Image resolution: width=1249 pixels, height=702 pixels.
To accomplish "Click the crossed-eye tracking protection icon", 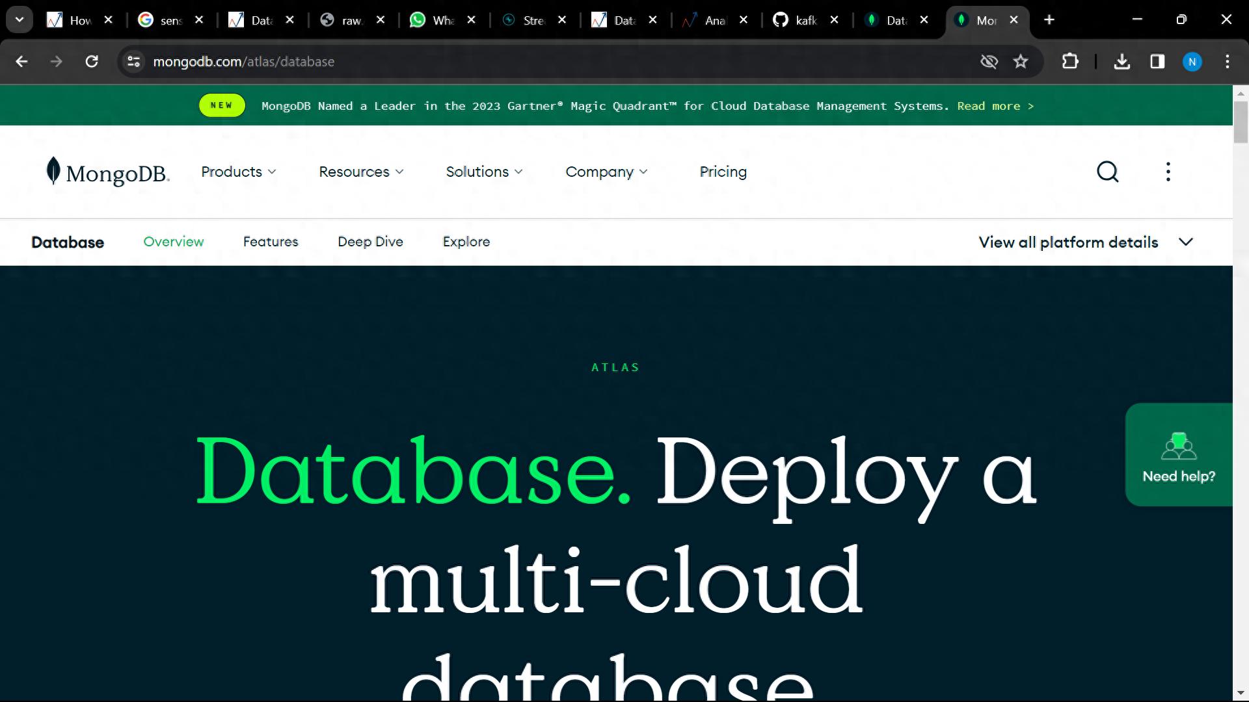I will (989, 62).
